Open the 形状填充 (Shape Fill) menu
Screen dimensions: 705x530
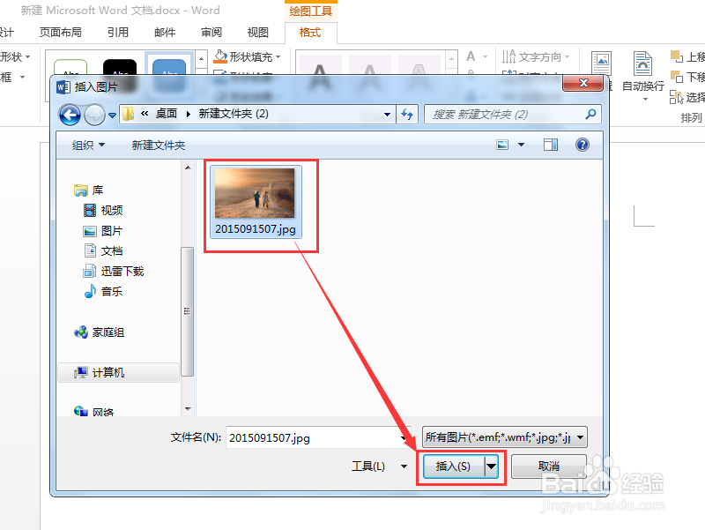[248, 56]
